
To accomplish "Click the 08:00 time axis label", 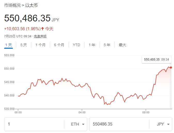I will (x=146, y=113).
